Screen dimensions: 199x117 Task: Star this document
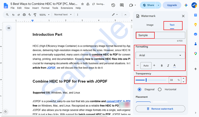tap(82, 4)
